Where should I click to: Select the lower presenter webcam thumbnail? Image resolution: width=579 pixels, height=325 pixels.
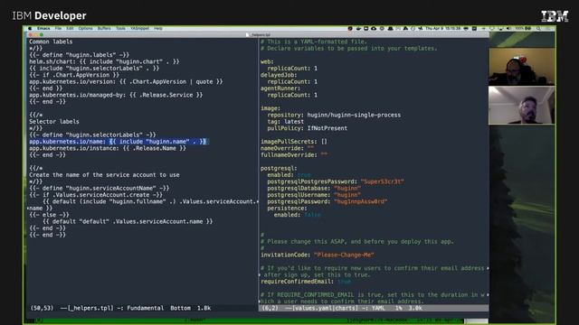[521, 106]
